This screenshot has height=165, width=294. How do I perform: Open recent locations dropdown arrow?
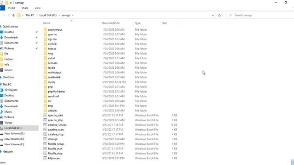tap(9, 15)
